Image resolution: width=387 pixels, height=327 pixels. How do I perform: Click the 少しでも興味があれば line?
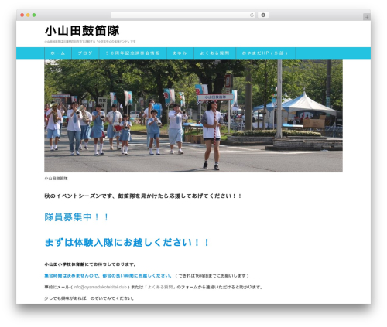89,298
